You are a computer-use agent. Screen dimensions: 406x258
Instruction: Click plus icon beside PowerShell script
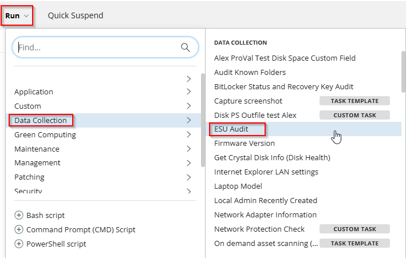[19, 244]
